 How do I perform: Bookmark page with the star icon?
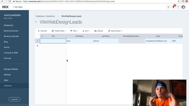178,1
